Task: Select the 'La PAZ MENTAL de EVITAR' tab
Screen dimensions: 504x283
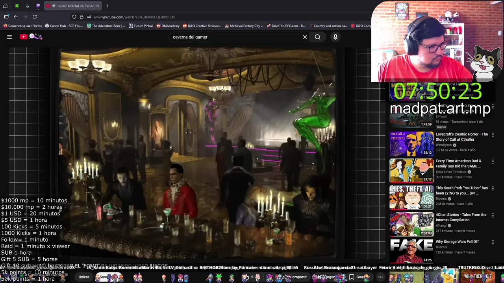Action: (72, 6)
